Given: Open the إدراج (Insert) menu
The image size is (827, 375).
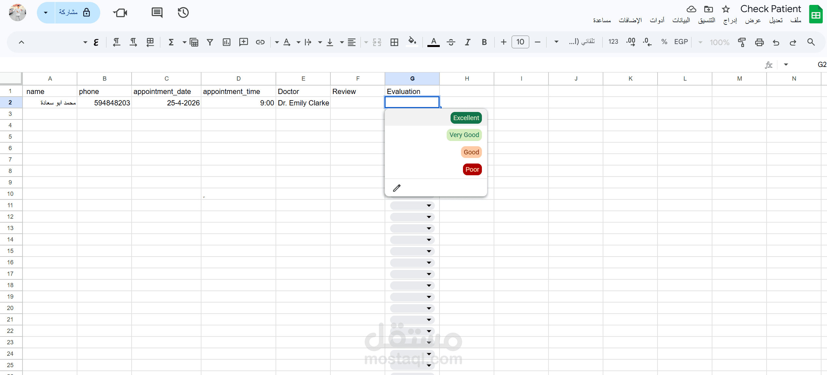Looking at the screenshot, I should (x=730, y=20).
